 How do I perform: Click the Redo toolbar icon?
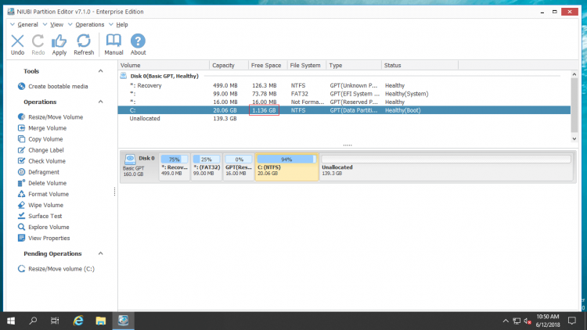(38, 41)
